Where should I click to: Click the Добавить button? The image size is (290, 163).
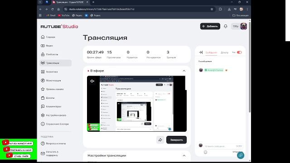click(210, 26)
